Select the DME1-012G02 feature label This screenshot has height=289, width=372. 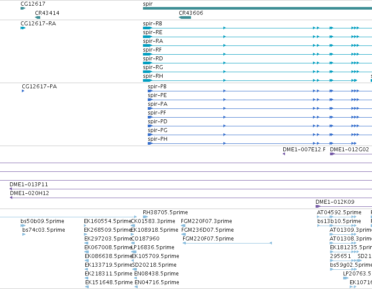click(x=349, y=150)
